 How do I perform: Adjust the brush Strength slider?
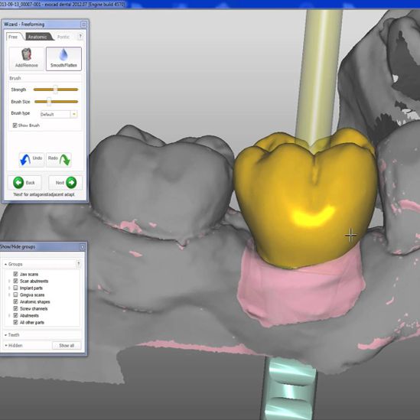56,90
